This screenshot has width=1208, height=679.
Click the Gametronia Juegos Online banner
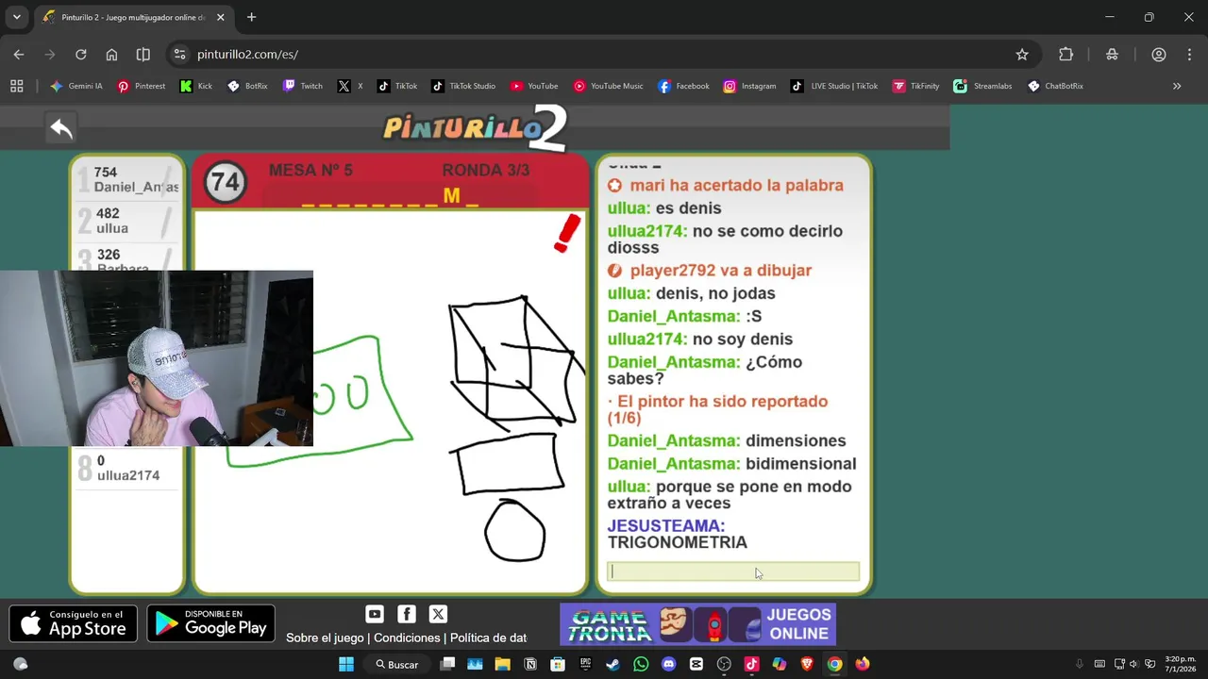697,624
